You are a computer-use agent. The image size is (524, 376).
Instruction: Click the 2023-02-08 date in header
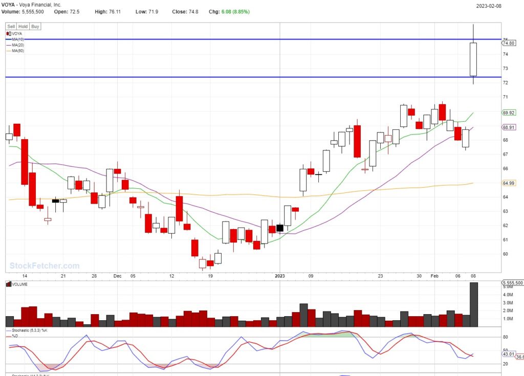coord(489,6)
